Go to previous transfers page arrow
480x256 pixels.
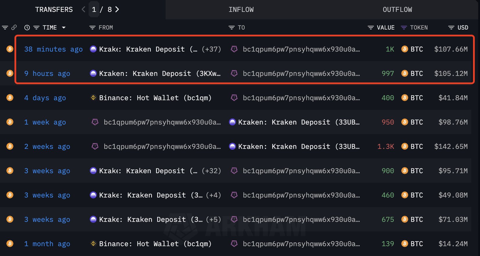(83, 10)
